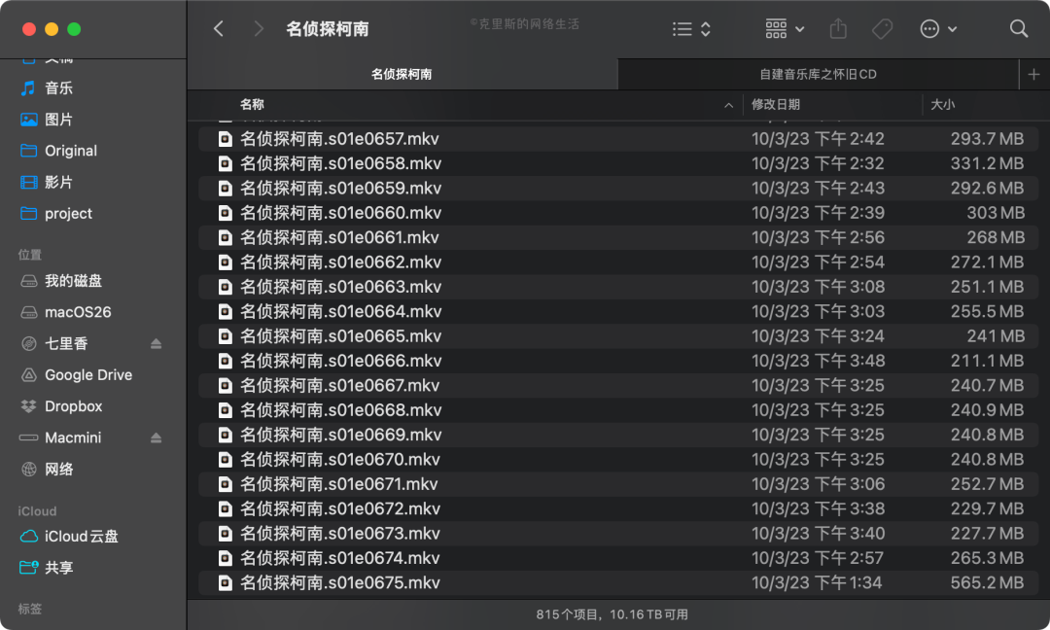Viewport: 1050px width, 630px height.
Task: Click the 网络 globe icon
Action: [29, 470]
